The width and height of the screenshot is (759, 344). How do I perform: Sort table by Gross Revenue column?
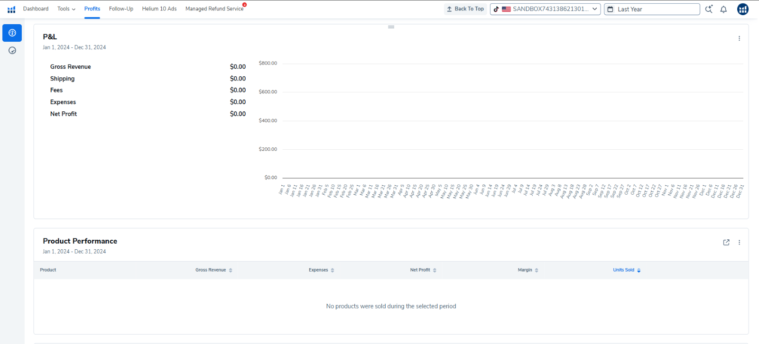coord(213,270)
